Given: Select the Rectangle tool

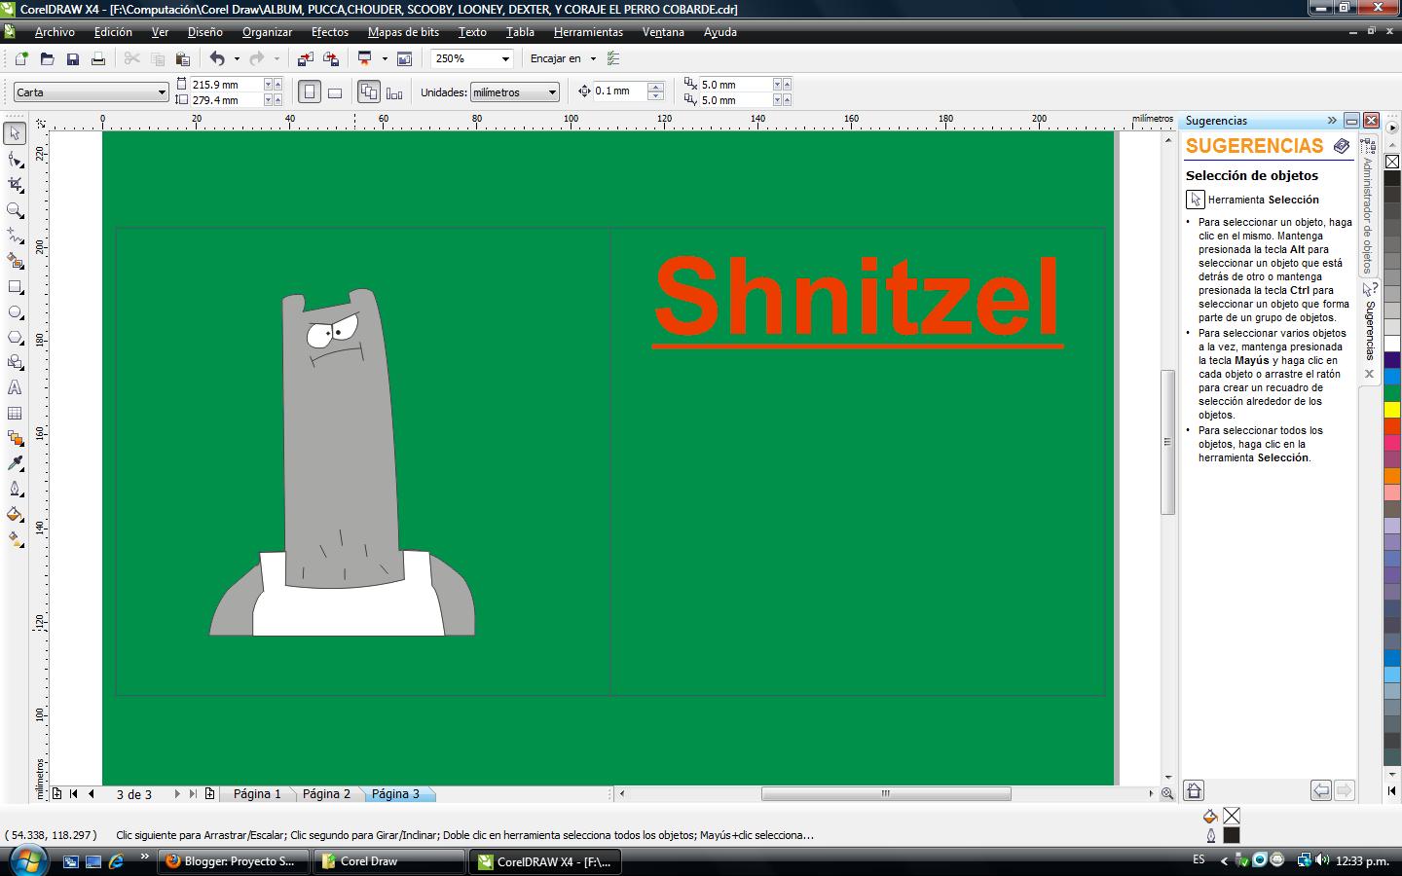Looking at the screenshot, I should pos(15,286).
